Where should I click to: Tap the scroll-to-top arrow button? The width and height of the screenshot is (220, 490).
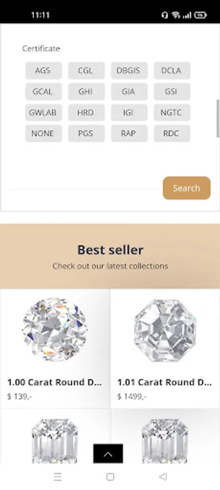tap(108, 454)
